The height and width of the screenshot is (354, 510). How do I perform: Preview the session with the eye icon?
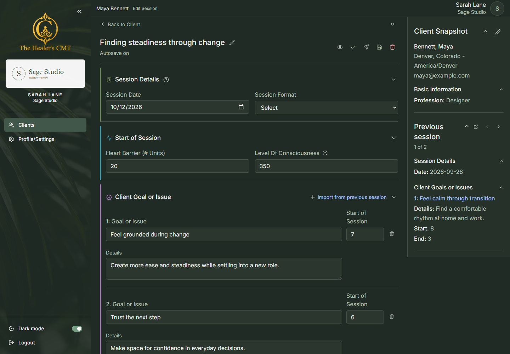pos(340,47)
